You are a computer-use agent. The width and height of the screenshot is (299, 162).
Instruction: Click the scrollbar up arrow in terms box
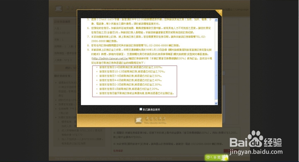coord(216,20)
